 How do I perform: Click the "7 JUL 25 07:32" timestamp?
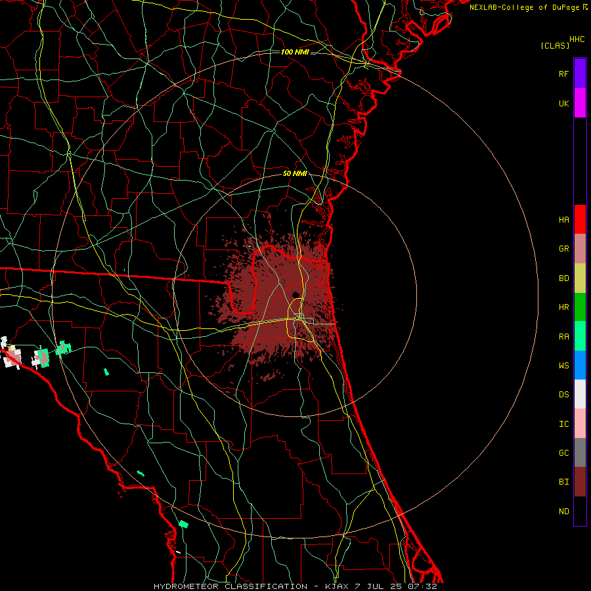(397, 586)
